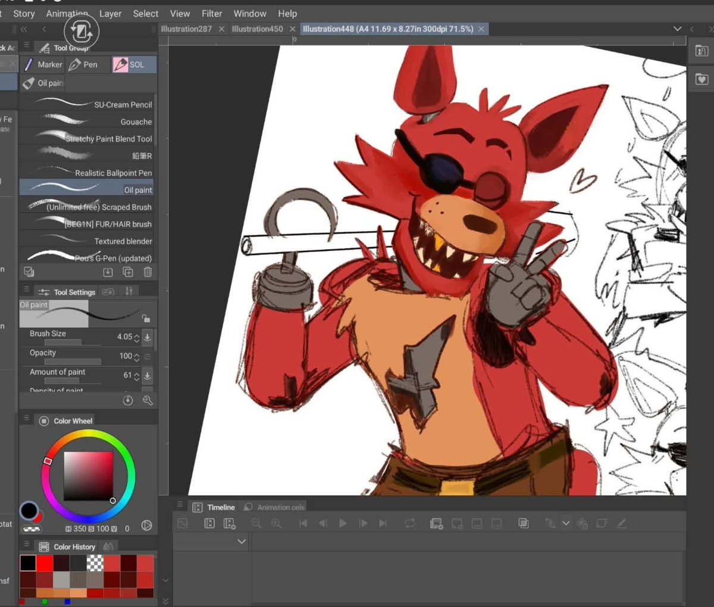Open Amount of paint dynamics button
Screen dimensions: 714x607
[148, 375]
